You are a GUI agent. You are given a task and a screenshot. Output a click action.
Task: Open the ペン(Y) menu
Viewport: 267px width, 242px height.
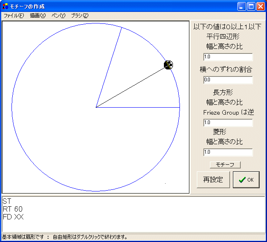click(58, 16)
